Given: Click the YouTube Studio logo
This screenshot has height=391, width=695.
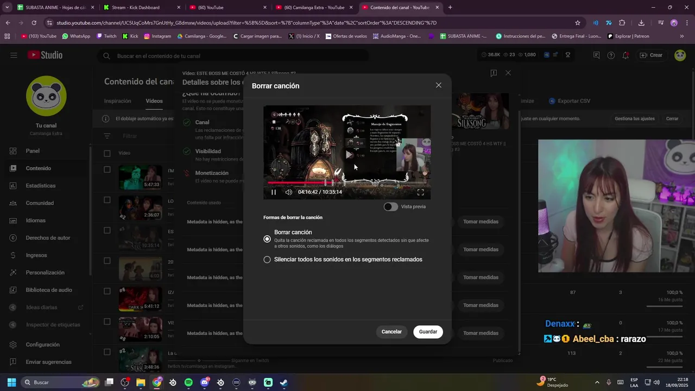Looking at the screenshot, I should 46,55.
